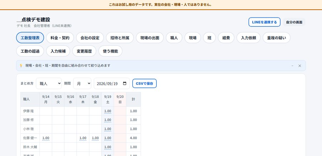Click the 自分の画面 button
The image size is (322, 156).
point(294,22)
